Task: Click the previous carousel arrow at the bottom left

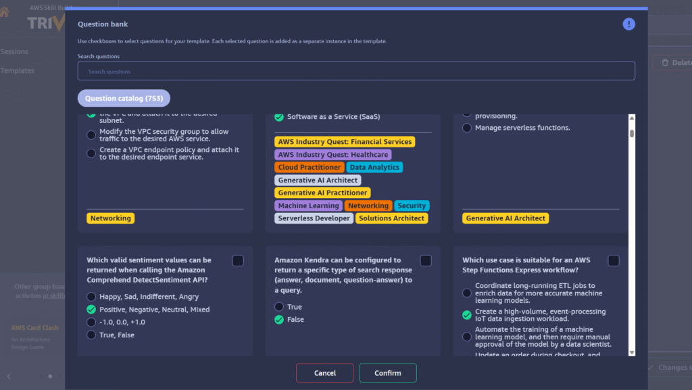Action: pos(9,376)
